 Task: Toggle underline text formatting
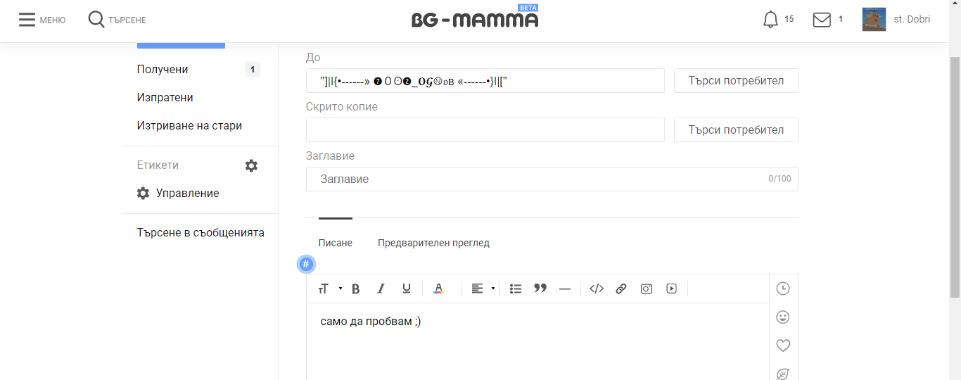[x=407, y=289]
